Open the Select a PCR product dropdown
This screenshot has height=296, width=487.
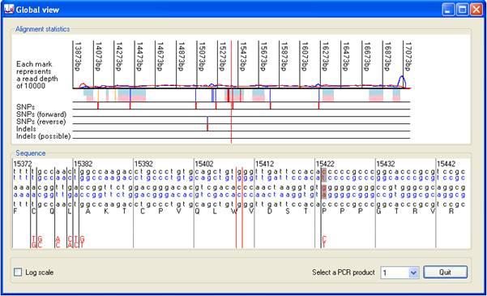413,272
